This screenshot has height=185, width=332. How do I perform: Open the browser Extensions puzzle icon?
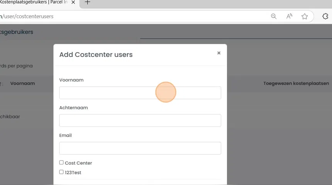tap(325, 16)
